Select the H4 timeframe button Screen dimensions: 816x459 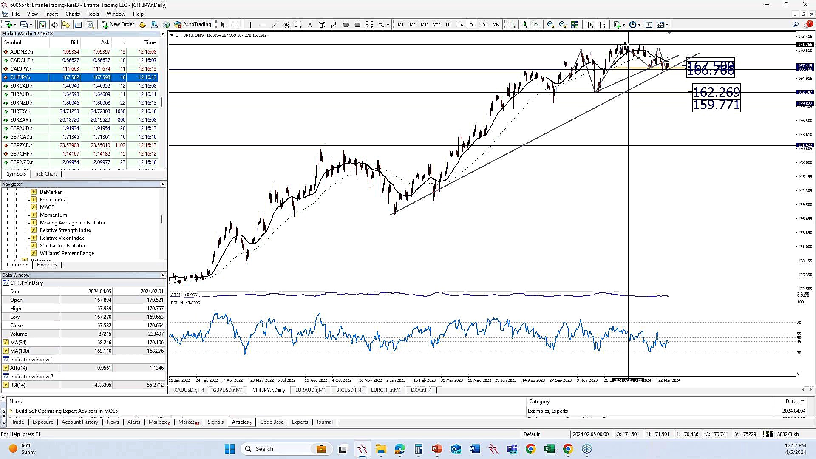[x=460, y=25]
